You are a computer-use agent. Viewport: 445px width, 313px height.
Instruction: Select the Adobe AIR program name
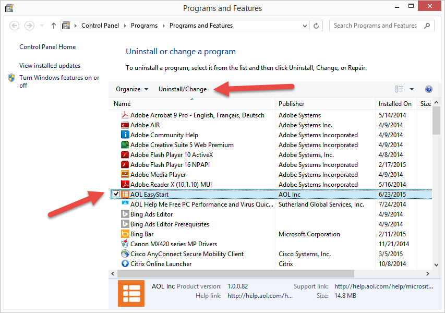click(x=145, y=125)
